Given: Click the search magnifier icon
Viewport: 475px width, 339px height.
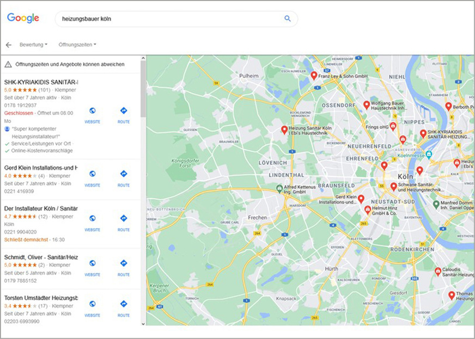Looking at the screenshot, I should pyautogui.click(x=287, y=18).
